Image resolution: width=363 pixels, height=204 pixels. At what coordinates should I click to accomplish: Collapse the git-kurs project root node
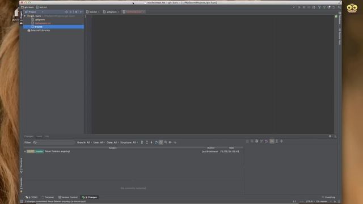pos(25,16)
